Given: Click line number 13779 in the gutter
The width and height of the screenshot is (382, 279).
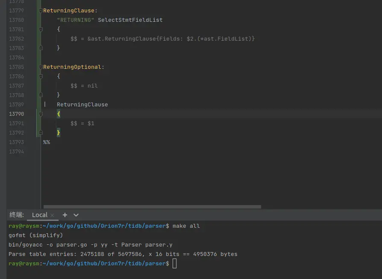Looking at the screenshot, I should [x=16, y=11].
